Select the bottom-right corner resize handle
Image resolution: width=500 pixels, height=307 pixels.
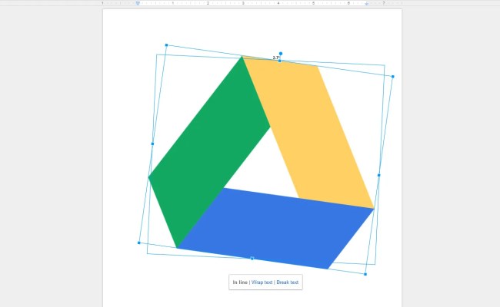click(x=365, y=274)
